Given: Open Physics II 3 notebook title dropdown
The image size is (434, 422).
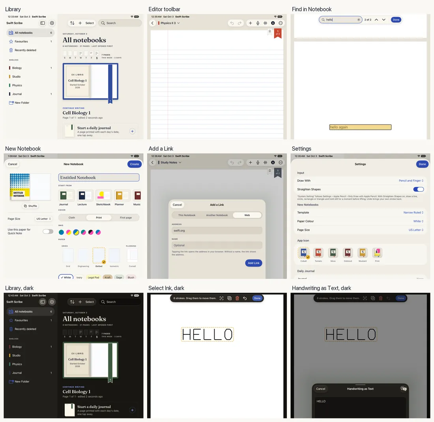Looking at the screenshot, I should point(169,23).
